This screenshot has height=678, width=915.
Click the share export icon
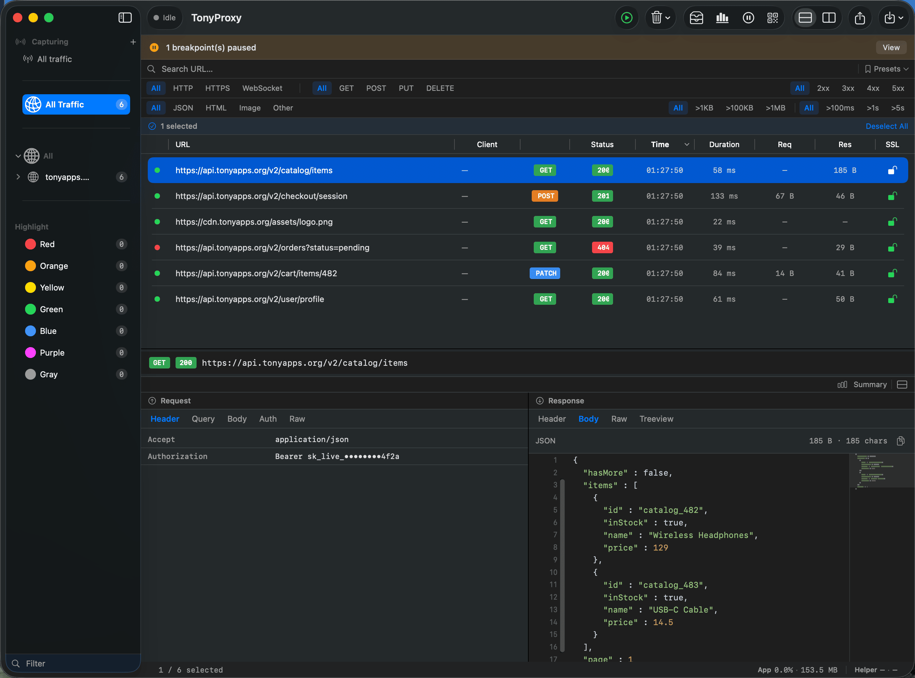click(860, 18)
